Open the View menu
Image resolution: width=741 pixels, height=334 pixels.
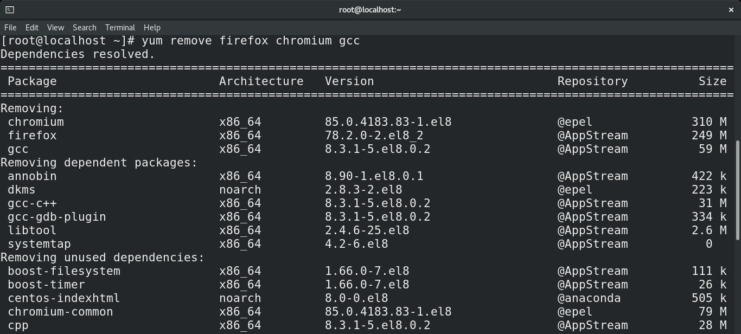coord(55,27)
